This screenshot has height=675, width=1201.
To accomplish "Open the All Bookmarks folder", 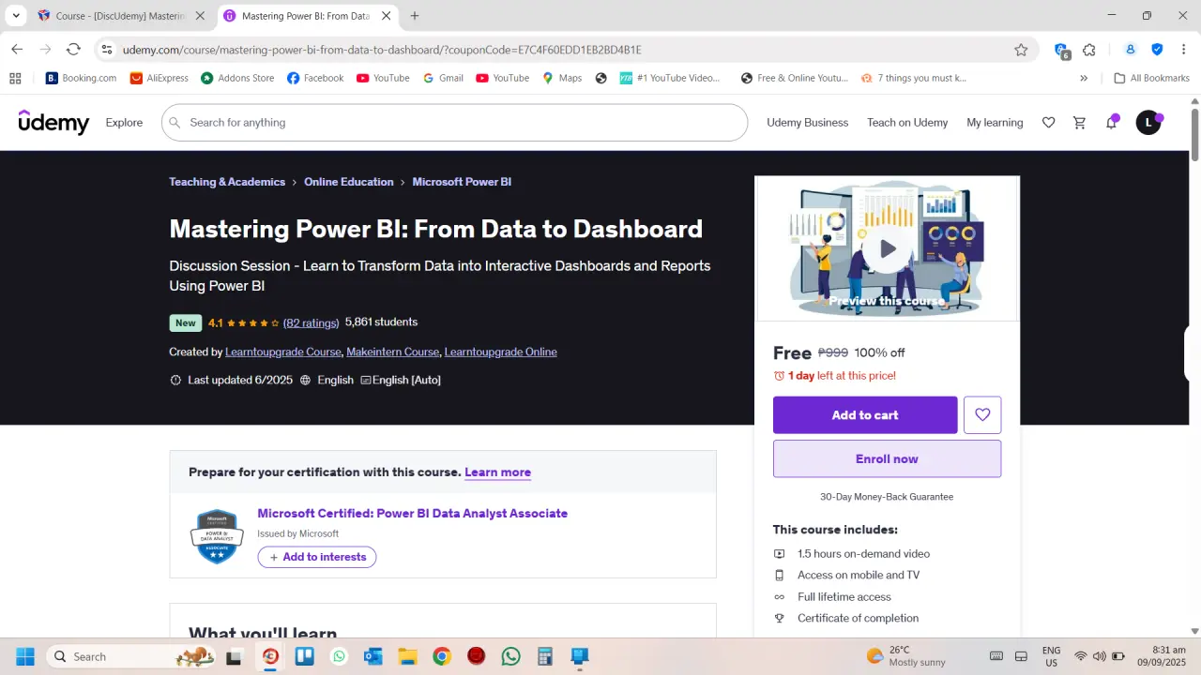I will (1151, 78).
